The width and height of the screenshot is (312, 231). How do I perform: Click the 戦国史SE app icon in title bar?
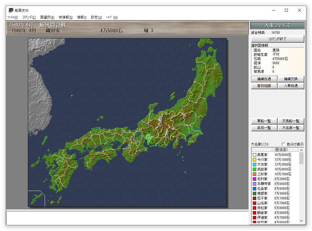pyautogui.click(x=11, y=10)
